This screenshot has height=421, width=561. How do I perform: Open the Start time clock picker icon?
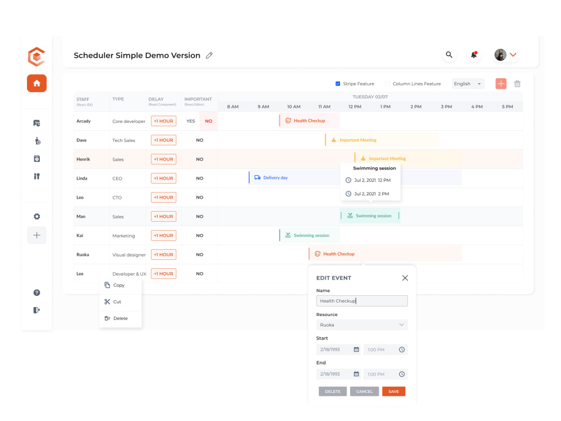point(402,349)
